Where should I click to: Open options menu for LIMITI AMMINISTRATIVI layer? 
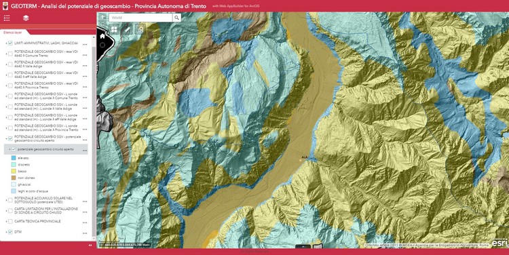85,45
